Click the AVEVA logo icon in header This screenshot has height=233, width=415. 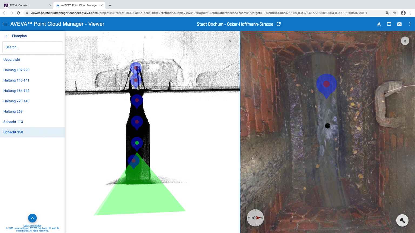click(379, 24)
